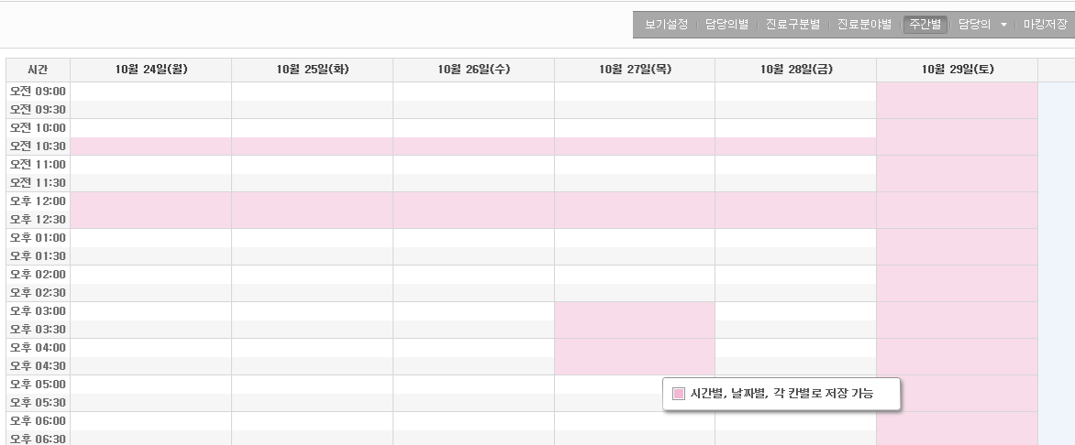Click the 10월 28일(금) column header

(x=795, y=70)
